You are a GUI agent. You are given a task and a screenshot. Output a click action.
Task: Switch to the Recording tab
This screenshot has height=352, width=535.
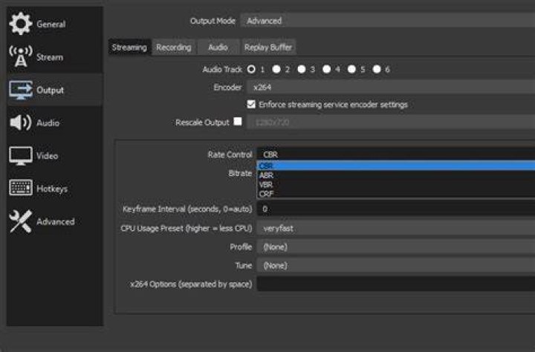(174, 48)
